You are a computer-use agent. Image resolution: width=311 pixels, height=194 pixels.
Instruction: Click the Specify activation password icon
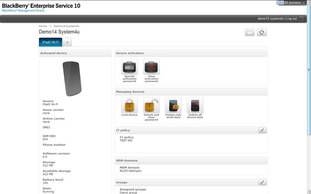[129, 67]
